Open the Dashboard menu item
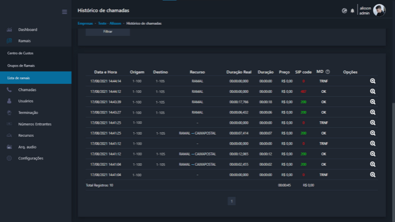 click(28, 30)
